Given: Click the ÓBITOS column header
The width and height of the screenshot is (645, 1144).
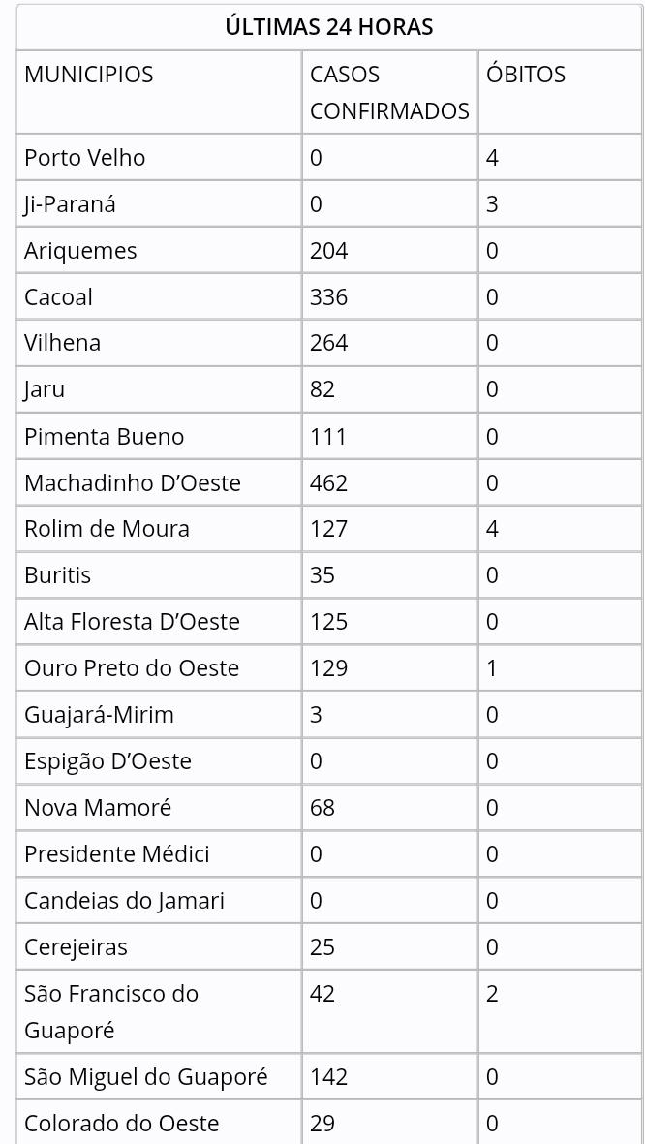Looking at the screenshot, I should point(526,75).
